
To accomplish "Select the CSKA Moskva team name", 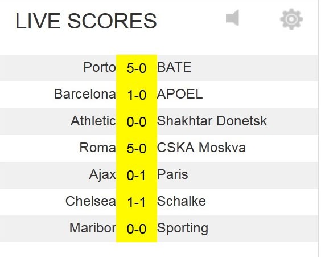I will click(x=201, y=148).
